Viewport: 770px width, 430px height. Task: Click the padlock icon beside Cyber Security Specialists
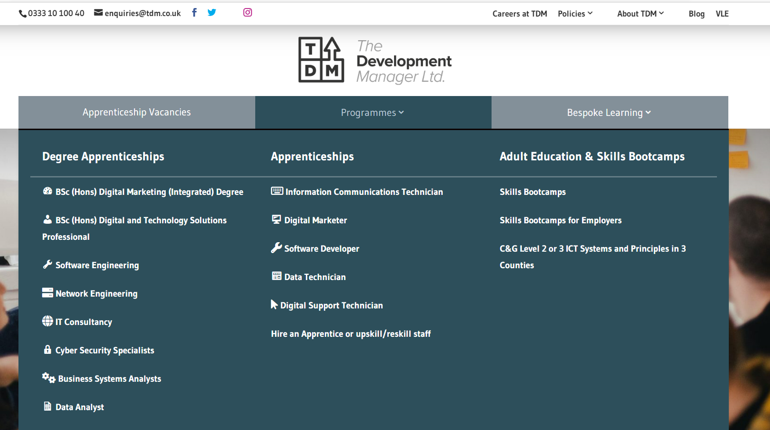coord(47,350)
